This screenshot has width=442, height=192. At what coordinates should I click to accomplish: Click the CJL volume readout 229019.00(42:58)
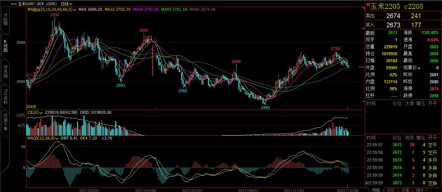click(61, 113)
